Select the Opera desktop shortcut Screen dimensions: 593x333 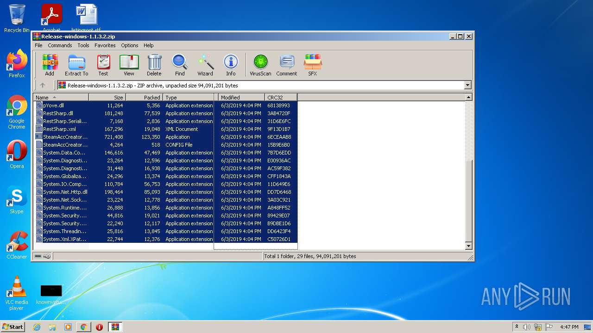coord(17,154)
